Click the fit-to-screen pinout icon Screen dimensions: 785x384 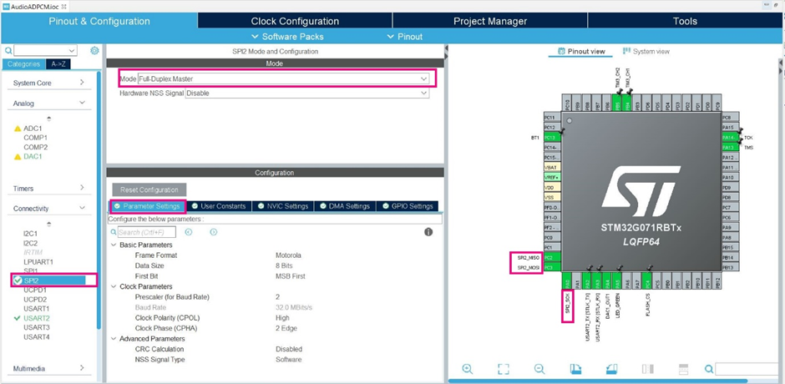coord(503,369)
